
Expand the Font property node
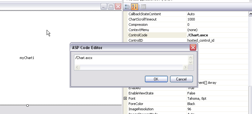point(125,98)
